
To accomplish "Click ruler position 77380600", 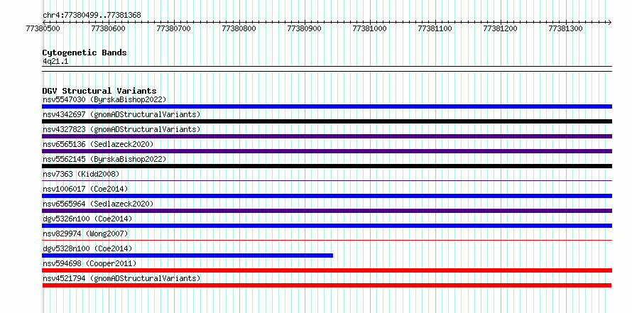I will pos(109,29).
